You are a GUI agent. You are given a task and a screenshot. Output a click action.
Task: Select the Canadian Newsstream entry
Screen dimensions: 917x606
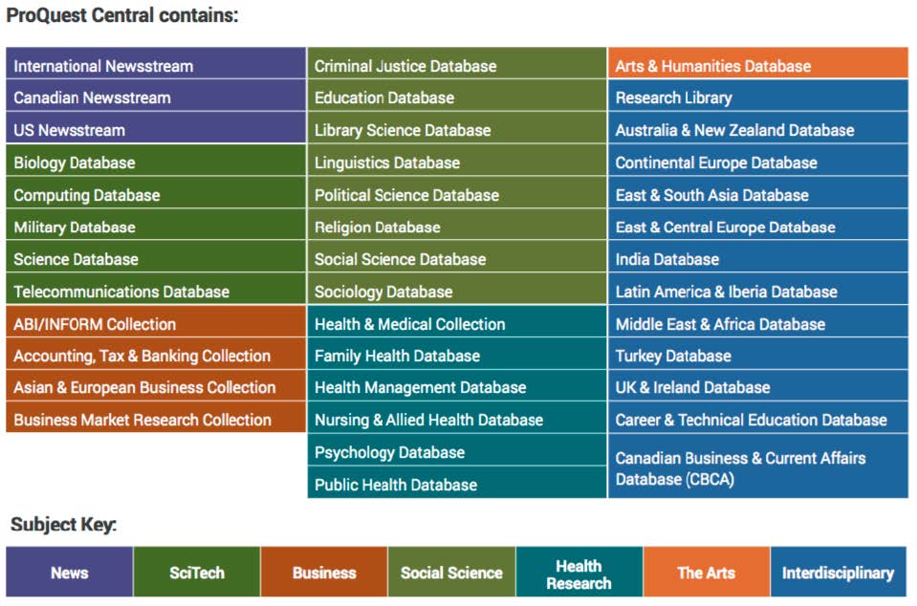156,96
